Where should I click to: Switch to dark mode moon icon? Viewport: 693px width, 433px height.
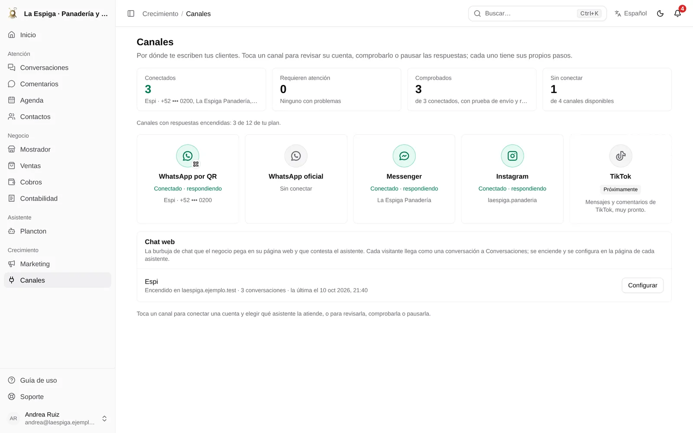click(x=660, y=13)
